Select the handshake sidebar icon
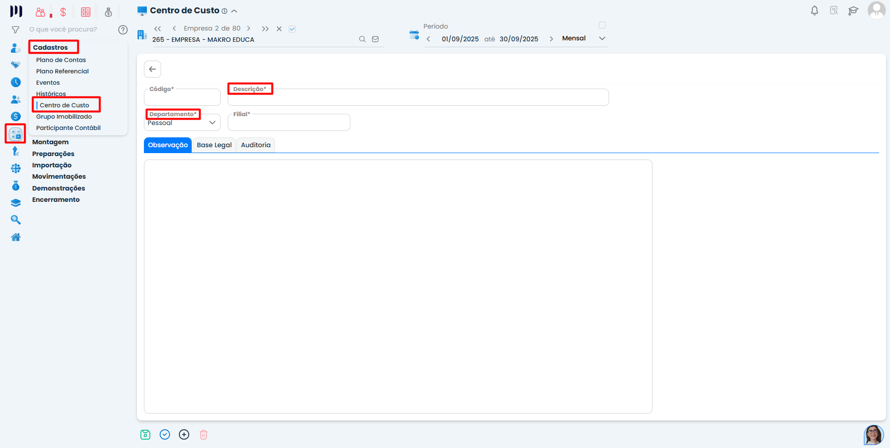The width and height of the screenshot is (890, 448). (x=16, y=65)
